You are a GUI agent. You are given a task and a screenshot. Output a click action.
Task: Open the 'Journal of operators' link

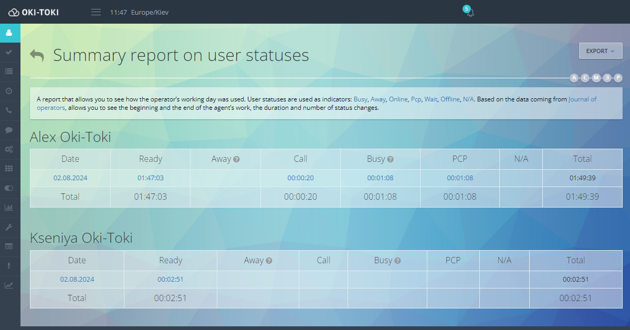[582, 99]
